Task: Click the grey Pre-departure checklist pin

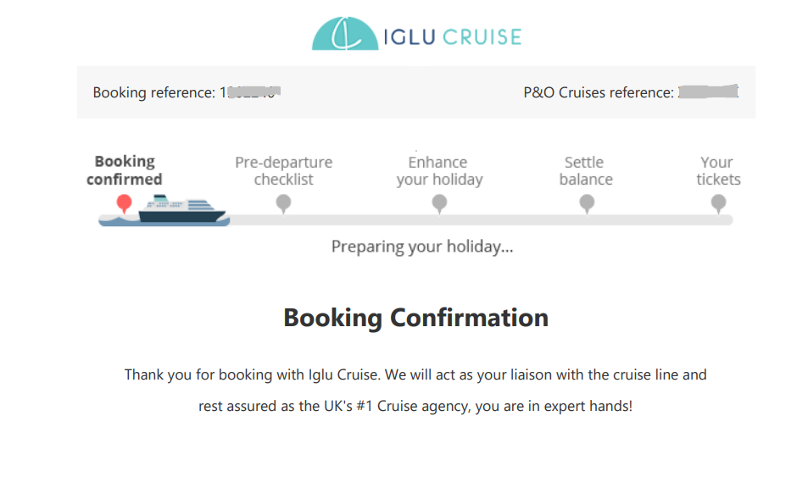Action: pyautogui.click(x=284, y=202)
